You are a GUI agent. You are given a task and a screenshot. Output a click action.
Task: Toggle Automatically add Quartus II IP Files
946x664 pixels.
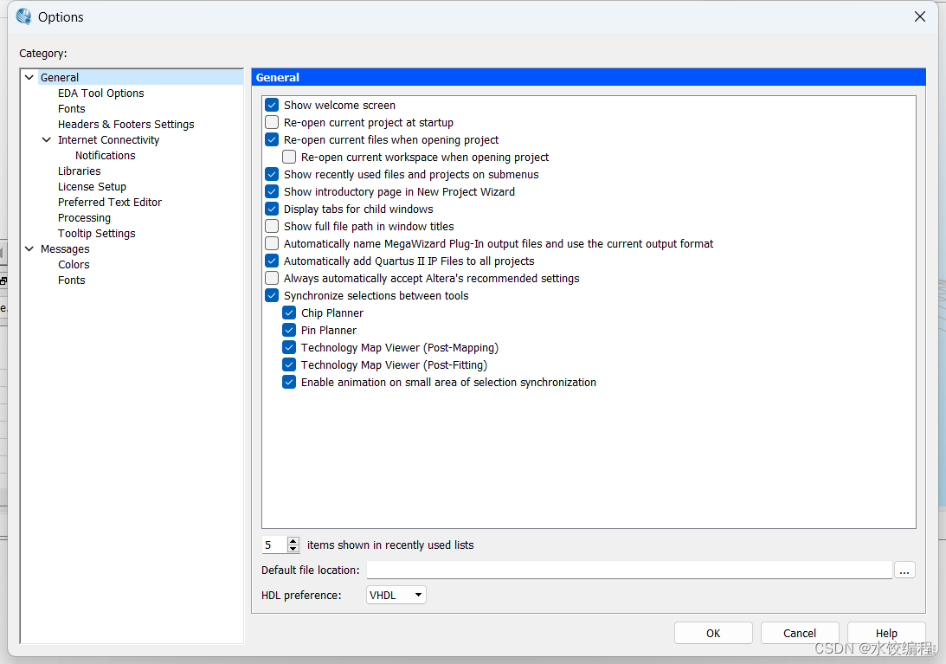[x=272, y=261]
